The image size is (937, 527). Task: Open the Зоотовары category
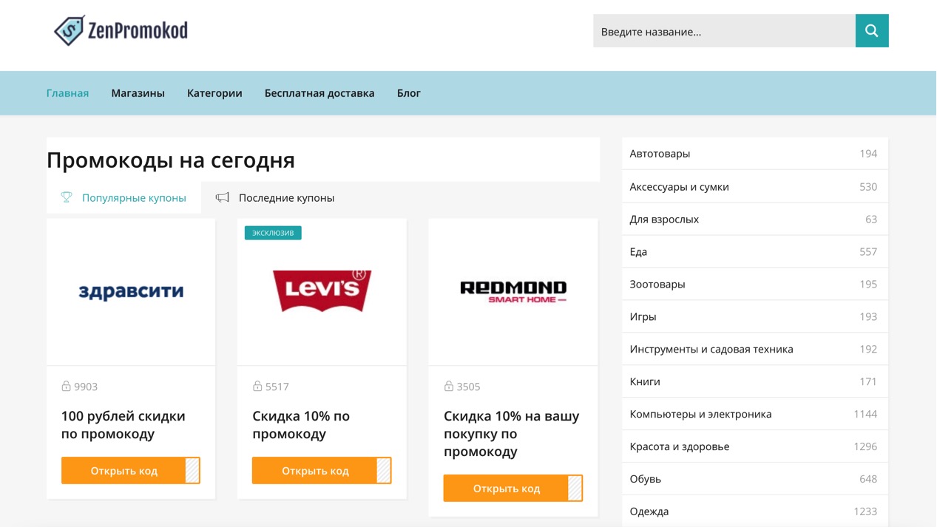pos(755,284)
